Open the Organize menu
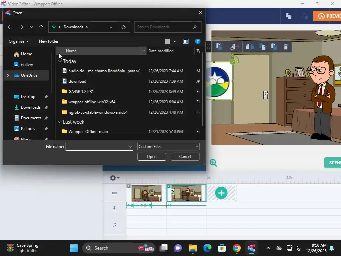 pos(19,41)
